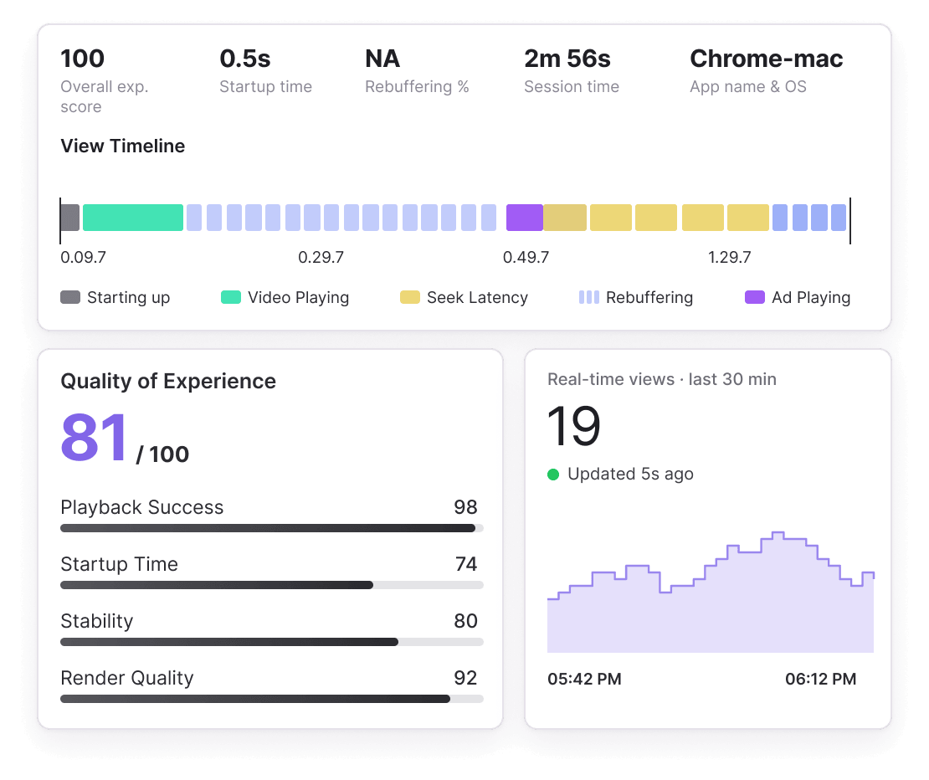
Task: Click the 0.09.7 timeline label
Action: pyautogui.click(x=83, y=257)
